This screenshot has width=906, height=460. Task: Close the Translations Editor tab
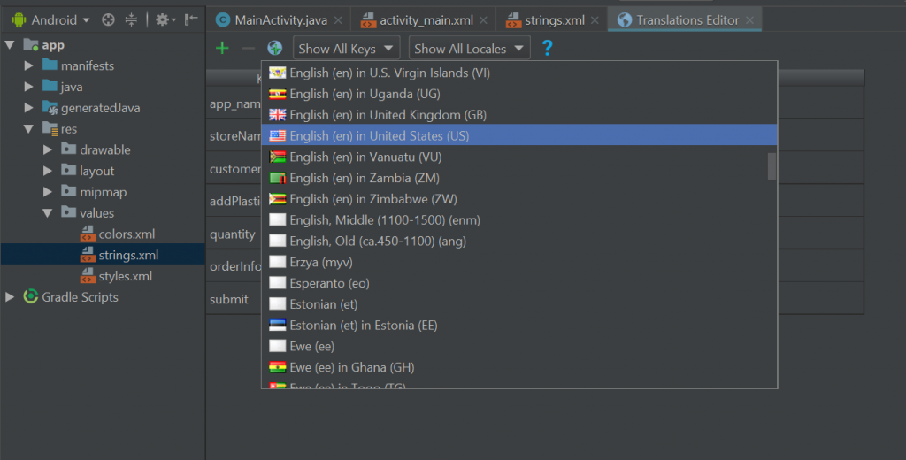click(749, 20)
